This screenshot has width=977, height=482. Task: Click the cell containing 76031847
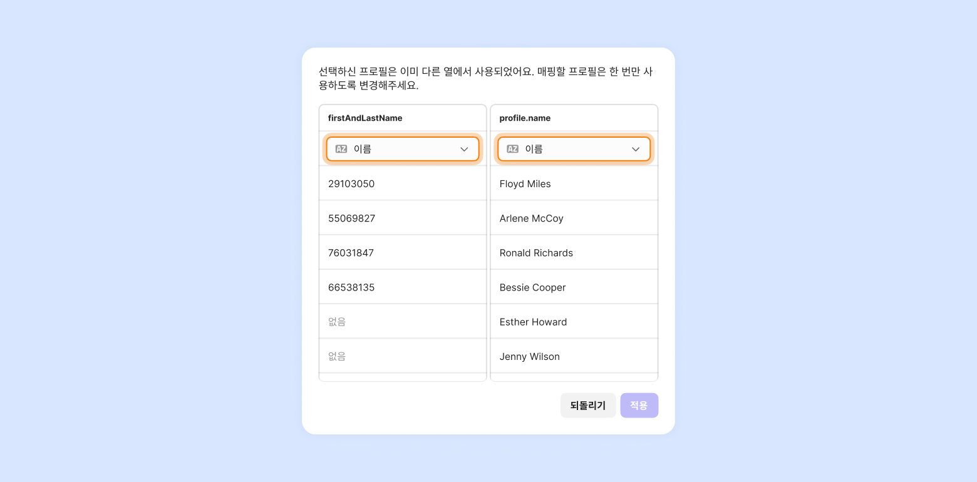403,252
